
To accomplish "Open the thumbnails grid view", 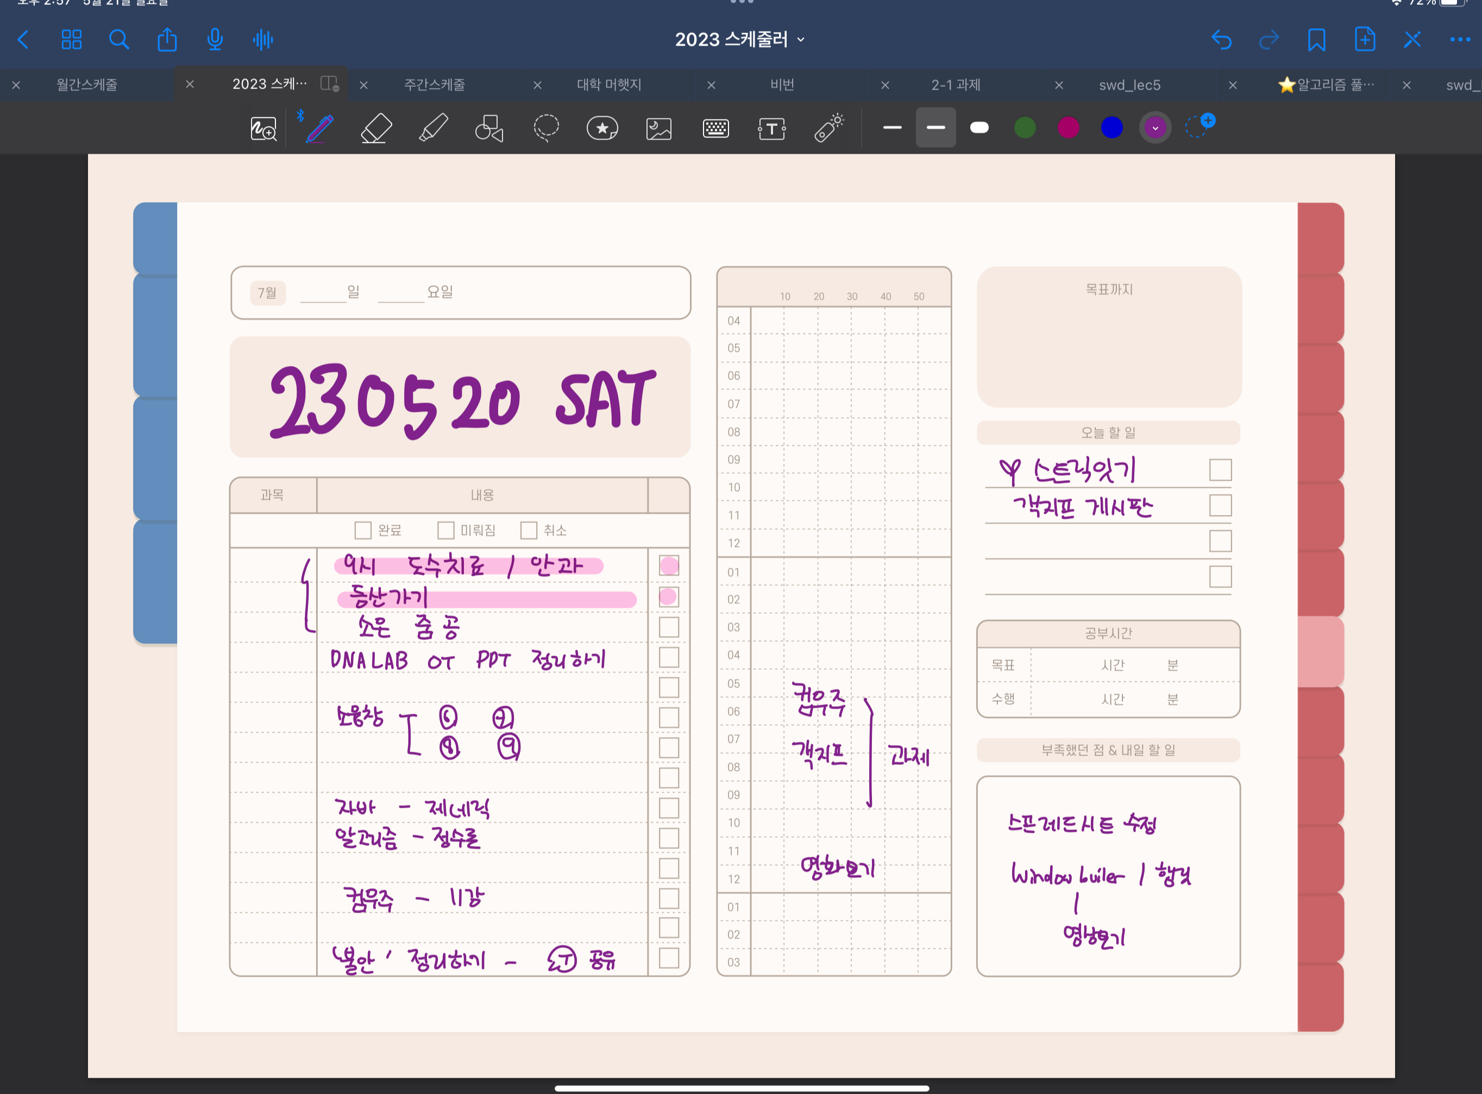I will pyautogui.click(x=72, y=40).
